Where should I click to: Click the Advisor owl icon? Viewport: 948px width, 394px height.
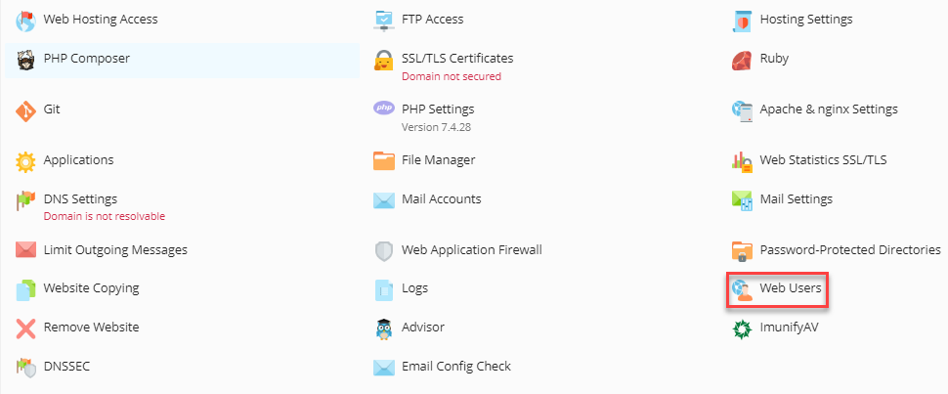point(384,328)
